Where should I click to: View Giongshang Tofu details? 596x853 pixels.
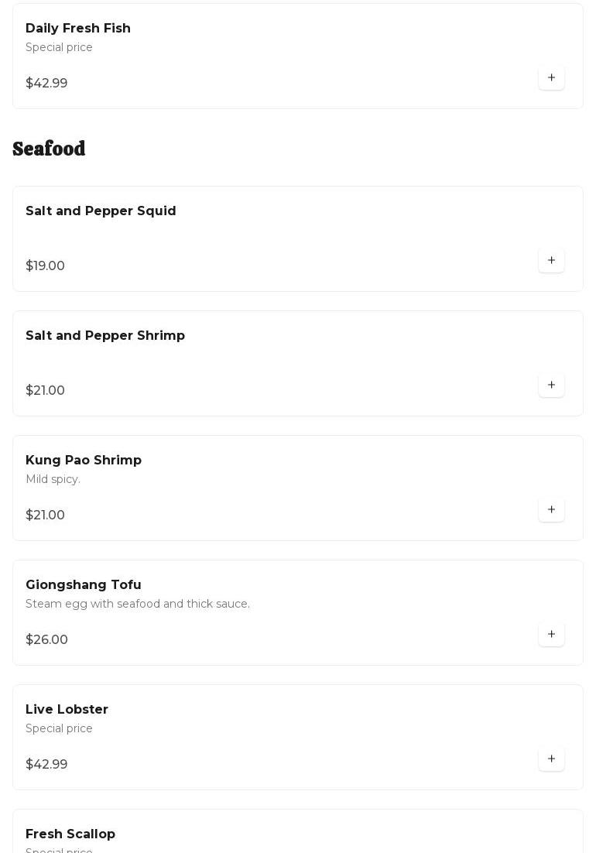tap(84, 585)
